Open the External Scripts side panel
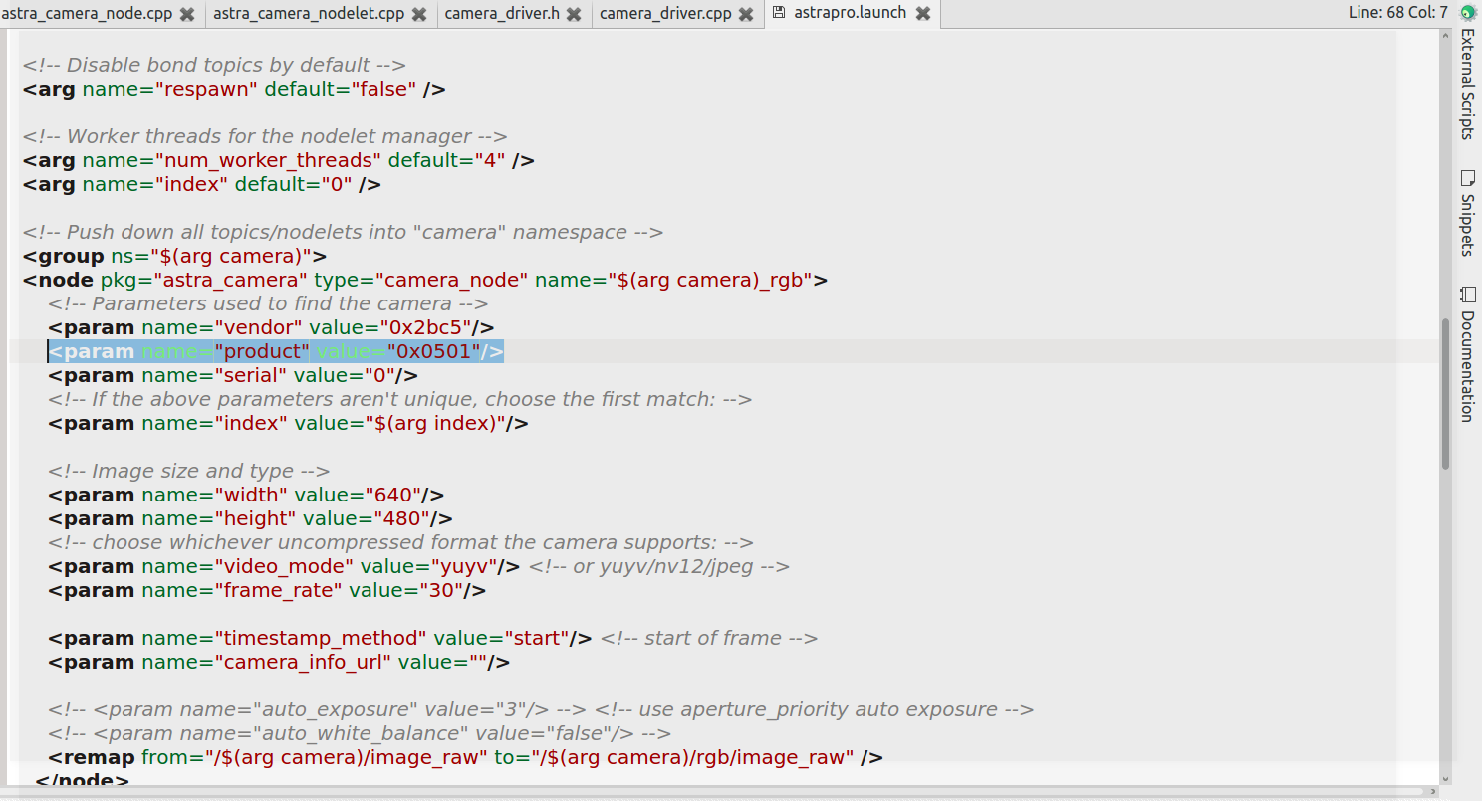1482x801 pixels. pyautogui.click(x=1468, y=85)
